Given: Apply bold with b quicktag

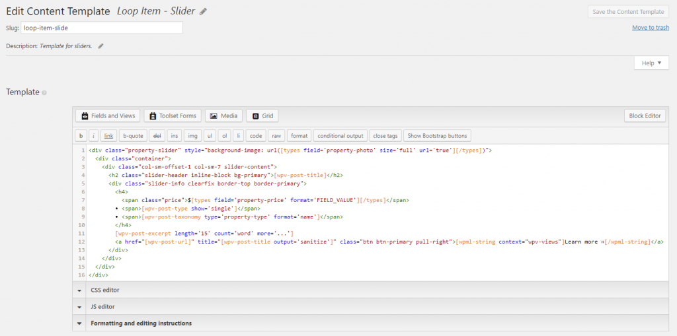Looking at the screenshot, I should 81,135.
